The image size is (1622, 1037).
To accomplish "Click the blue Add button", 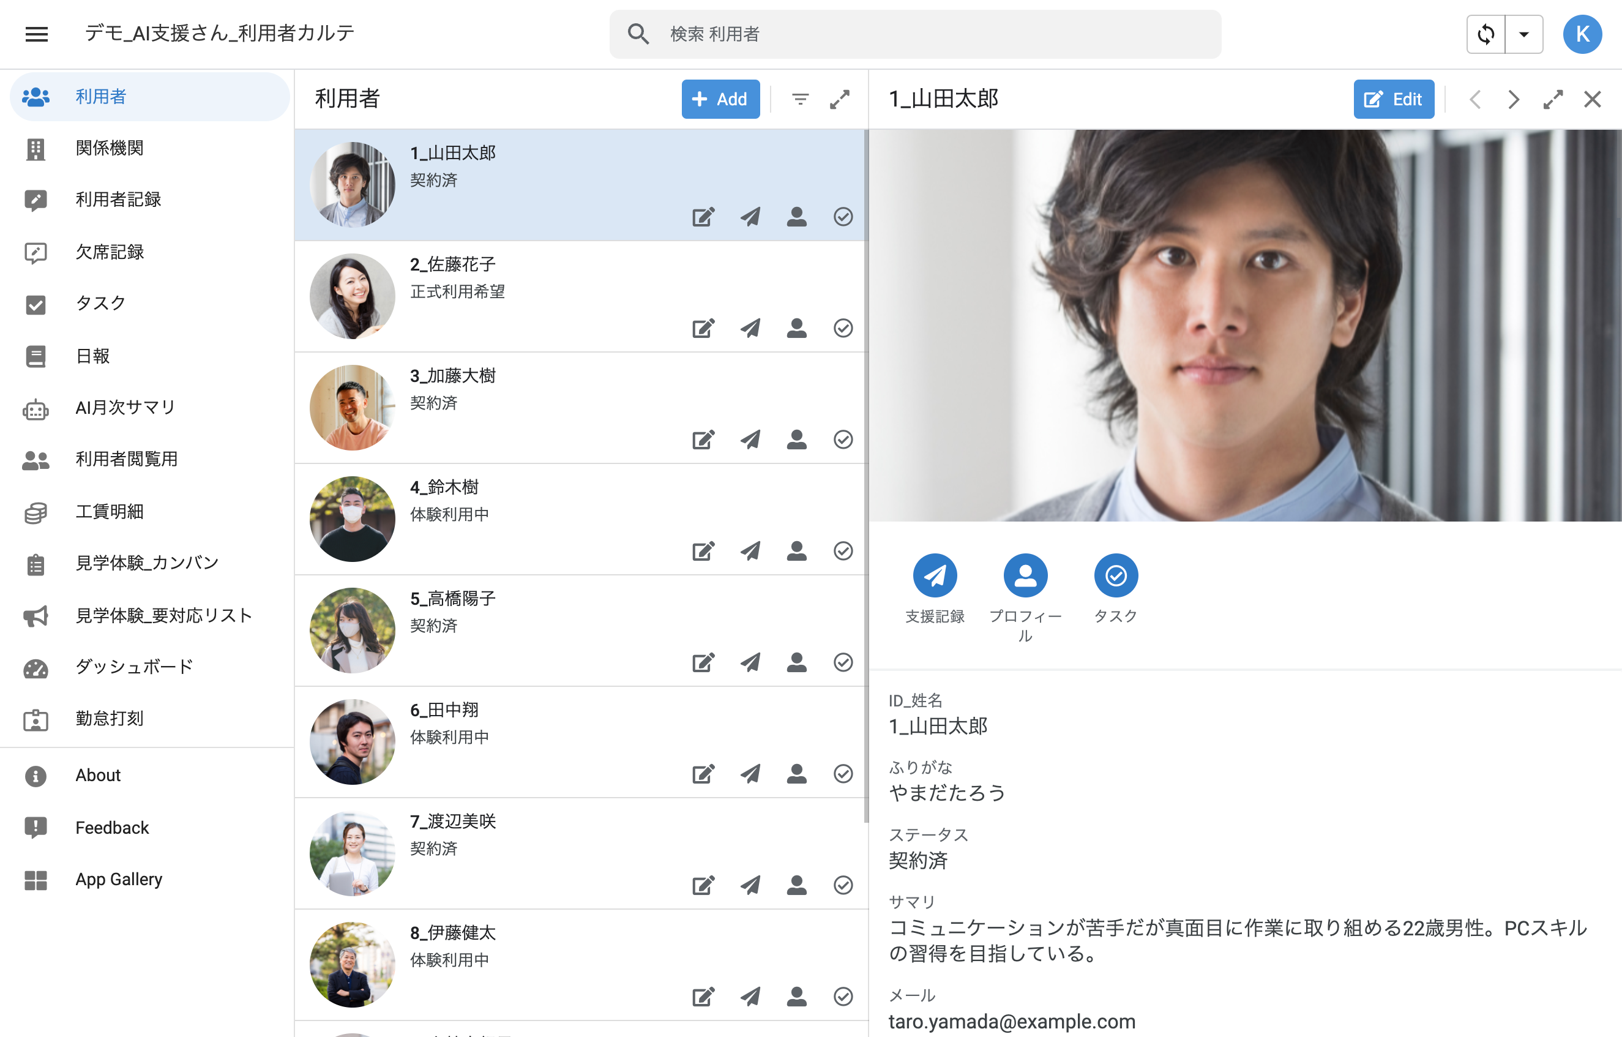I will pyautogui.click(x=720, y=99).
